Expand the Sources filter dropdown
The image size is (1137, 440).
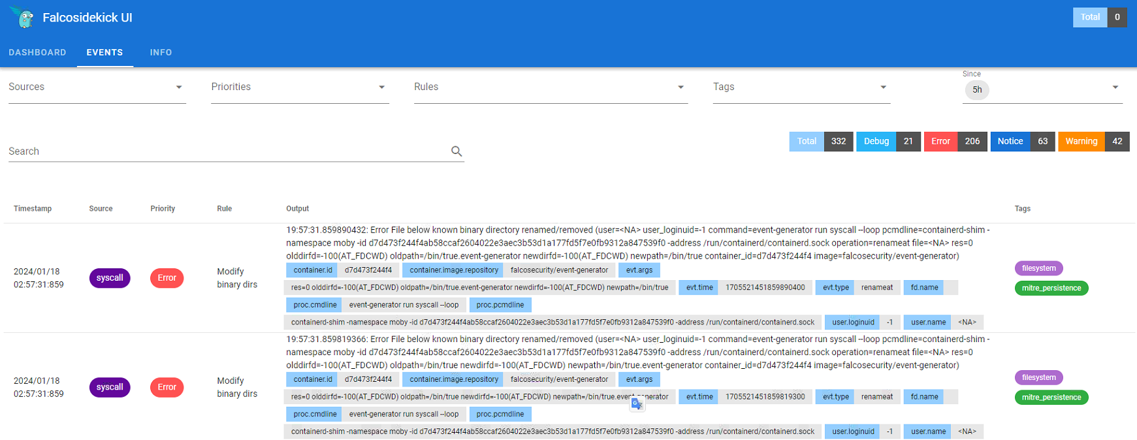[97, 87]
